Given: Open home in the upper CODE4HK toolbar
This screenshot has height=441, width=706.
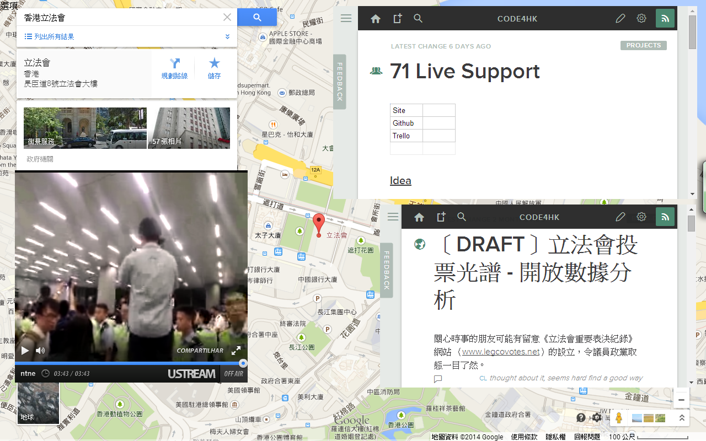Looking at the screenshot, I should (x=376, y=19).
